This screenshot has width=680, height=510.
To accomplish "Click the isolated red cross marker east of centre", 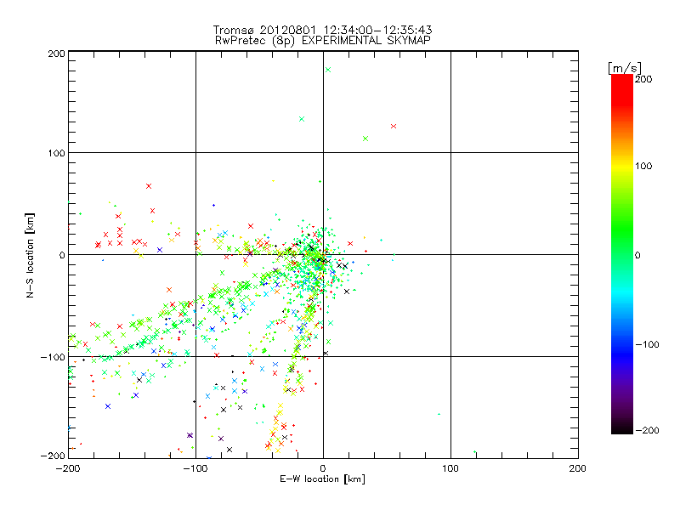I will point(350,244).
